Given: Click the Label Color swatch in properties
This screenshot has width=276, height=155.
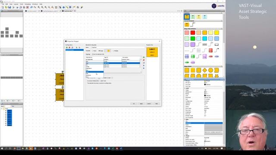Looking at the screenshot, I should [x=205, y=96].
